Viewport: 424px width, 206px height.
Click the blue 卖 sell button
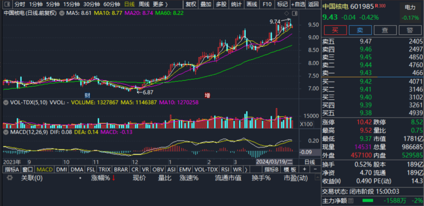click(360, 30)
